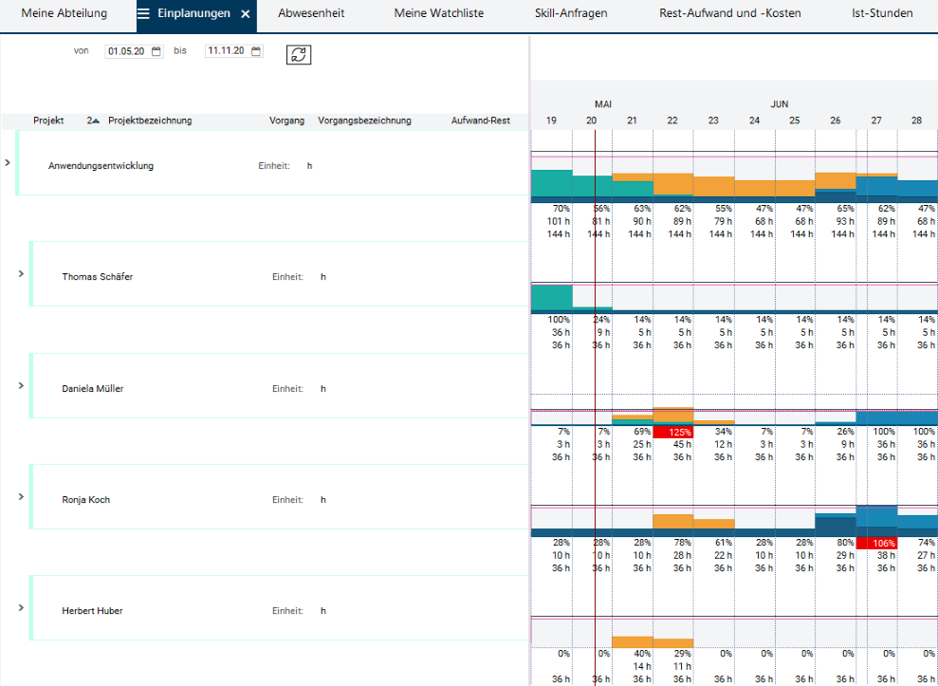Go to the Skill-Anfragen tab

pos(570,14)
